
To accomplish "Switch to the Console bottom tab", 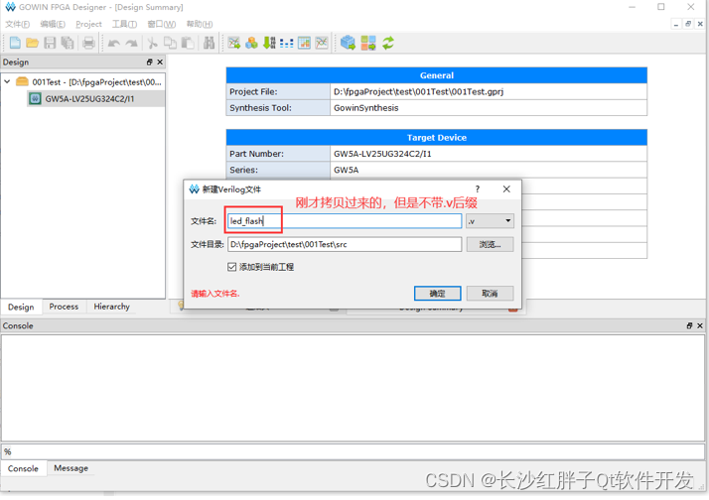I will 23,469.
